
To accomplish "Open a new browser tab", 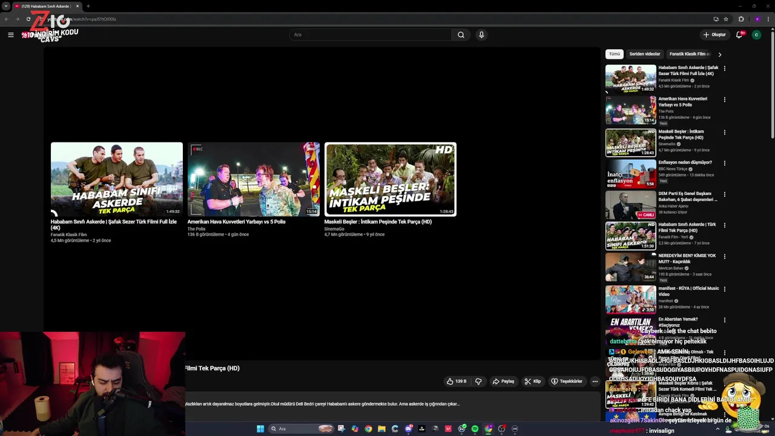I will pos(88,6).
